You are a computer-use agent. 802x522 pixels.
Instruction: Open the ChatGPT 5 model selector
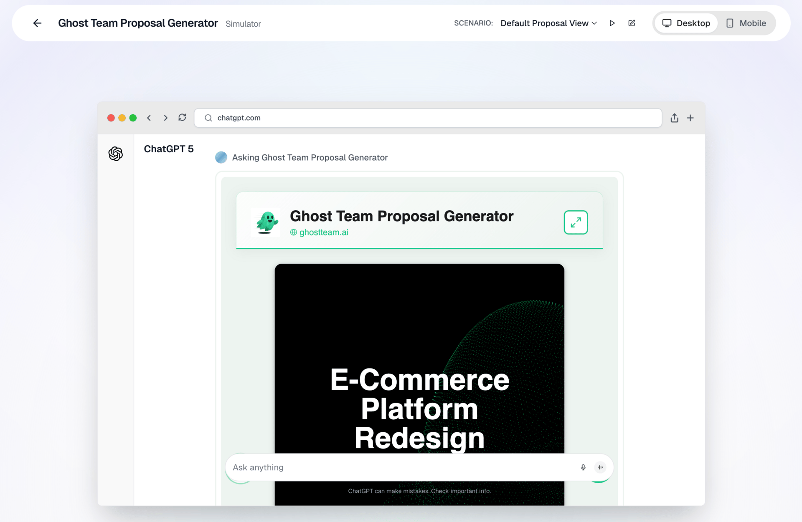coord(169,149)
